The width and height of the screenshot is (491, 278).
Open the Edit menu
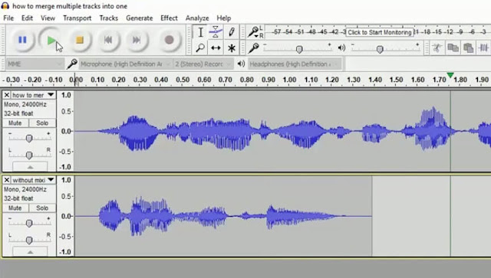pyautogui.click(x=27, y=18)
